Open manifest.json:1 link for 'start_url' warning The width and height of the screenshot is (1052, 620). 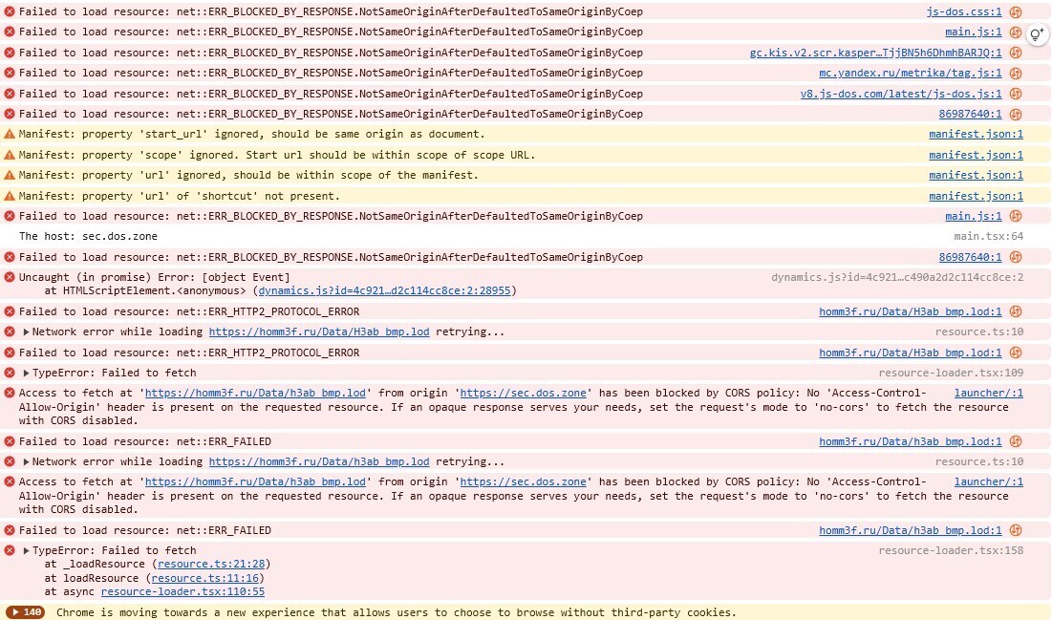pyautogui.click(x=976, y=134)
